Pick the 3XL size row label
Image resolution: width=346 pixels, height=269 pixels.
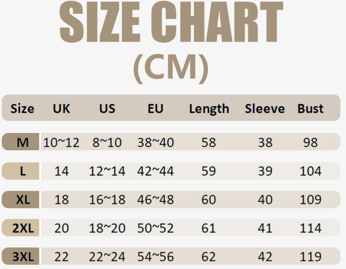[x=23, y=257]
